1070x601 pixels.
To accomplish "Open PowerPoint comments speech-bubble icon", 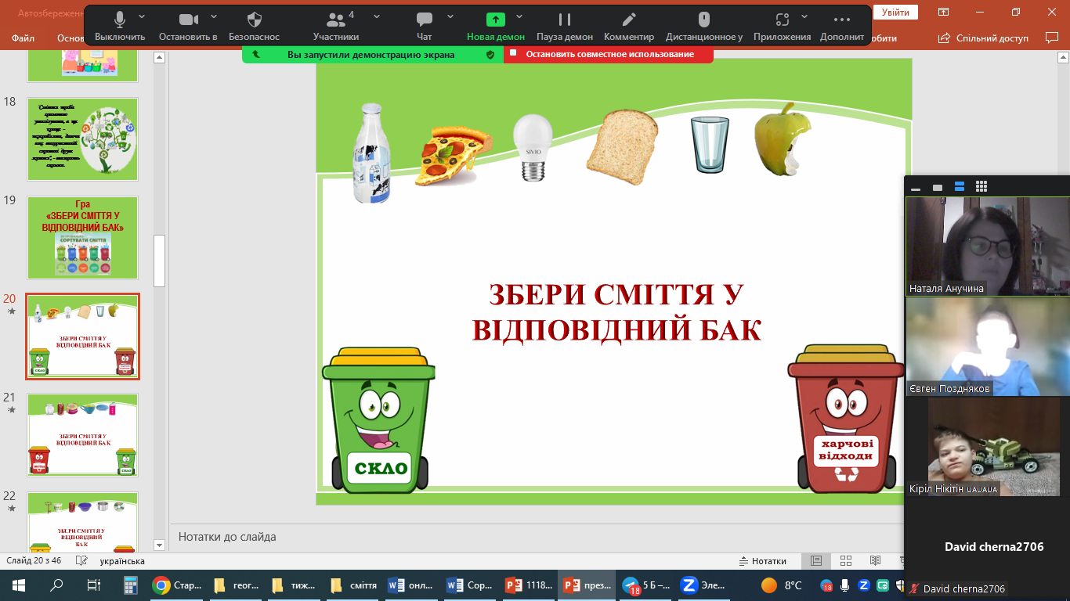I will coord(1052,38).
